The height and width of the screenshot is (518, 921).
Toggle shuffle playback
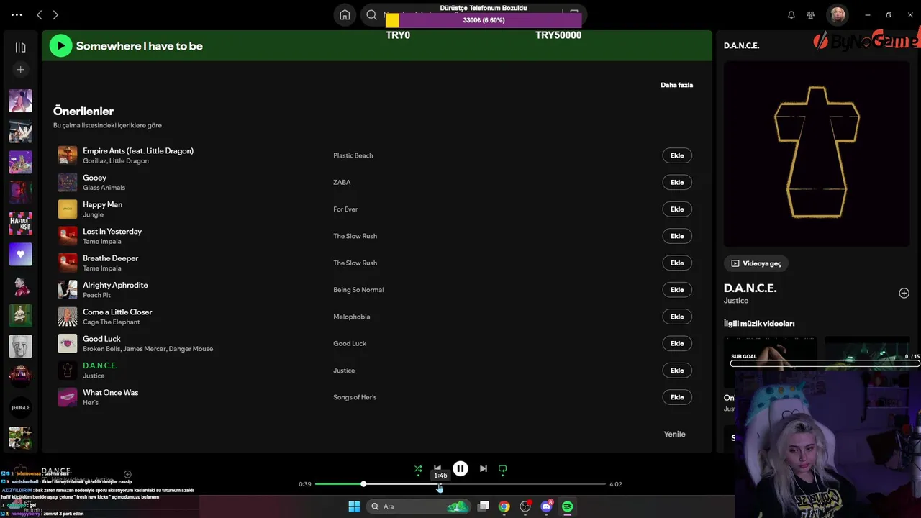(418, 469)
